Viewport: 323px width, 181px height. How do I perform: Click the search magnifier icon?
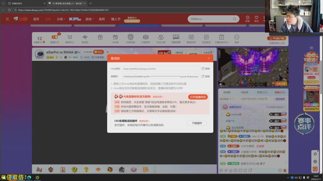[x=235, y=19]
